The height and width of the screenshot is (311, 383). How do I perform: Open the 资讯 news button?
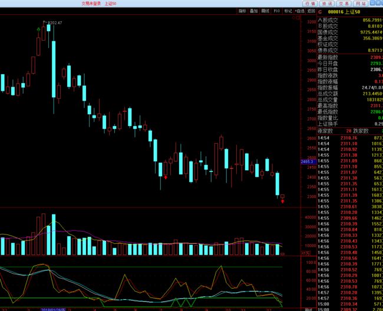[x=327, y=4]
